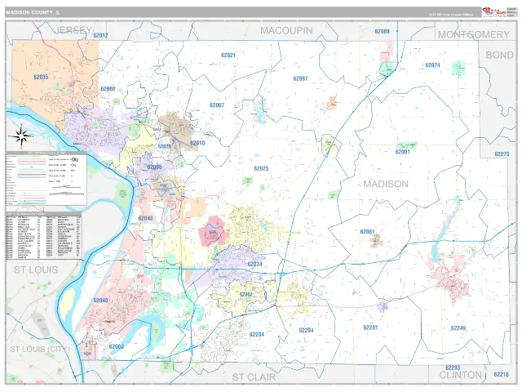The image size is (522, 392).
Task: Click ZIP code label 62254
Action: click(306, 330)
